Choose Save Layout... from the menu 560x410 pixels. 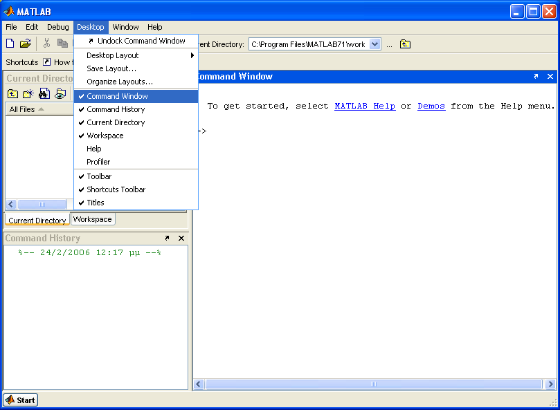(136, 68)
